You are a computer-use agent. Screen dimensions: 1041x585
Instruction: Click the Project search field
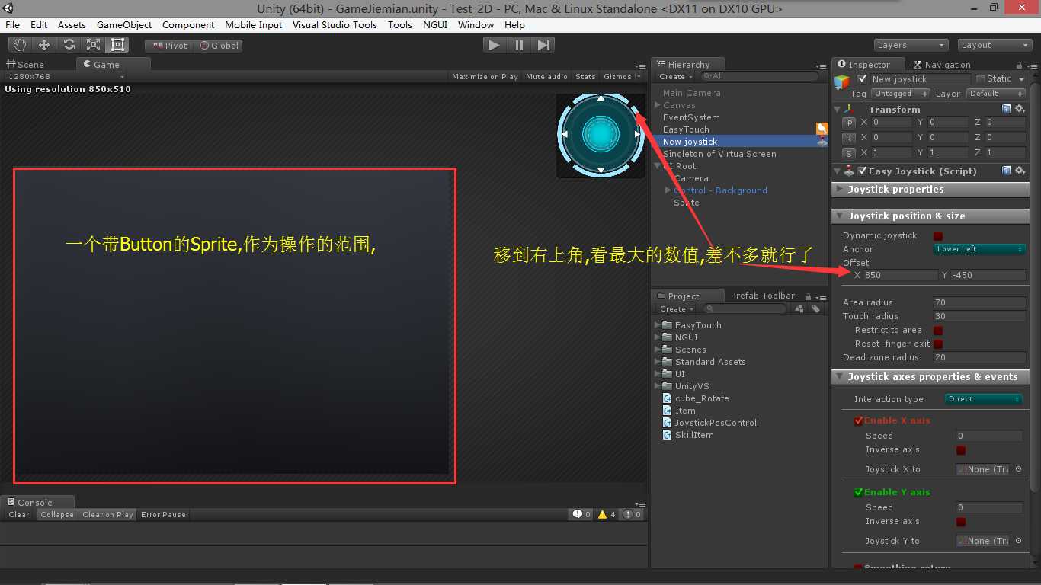(x=745, y=308)
